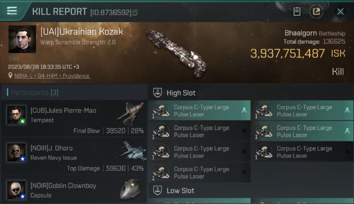Viewport: 354px width, 204px height.
Task: Open J. Dhoro's portrait
Action: pyautogui.click(x=16, y=152)
